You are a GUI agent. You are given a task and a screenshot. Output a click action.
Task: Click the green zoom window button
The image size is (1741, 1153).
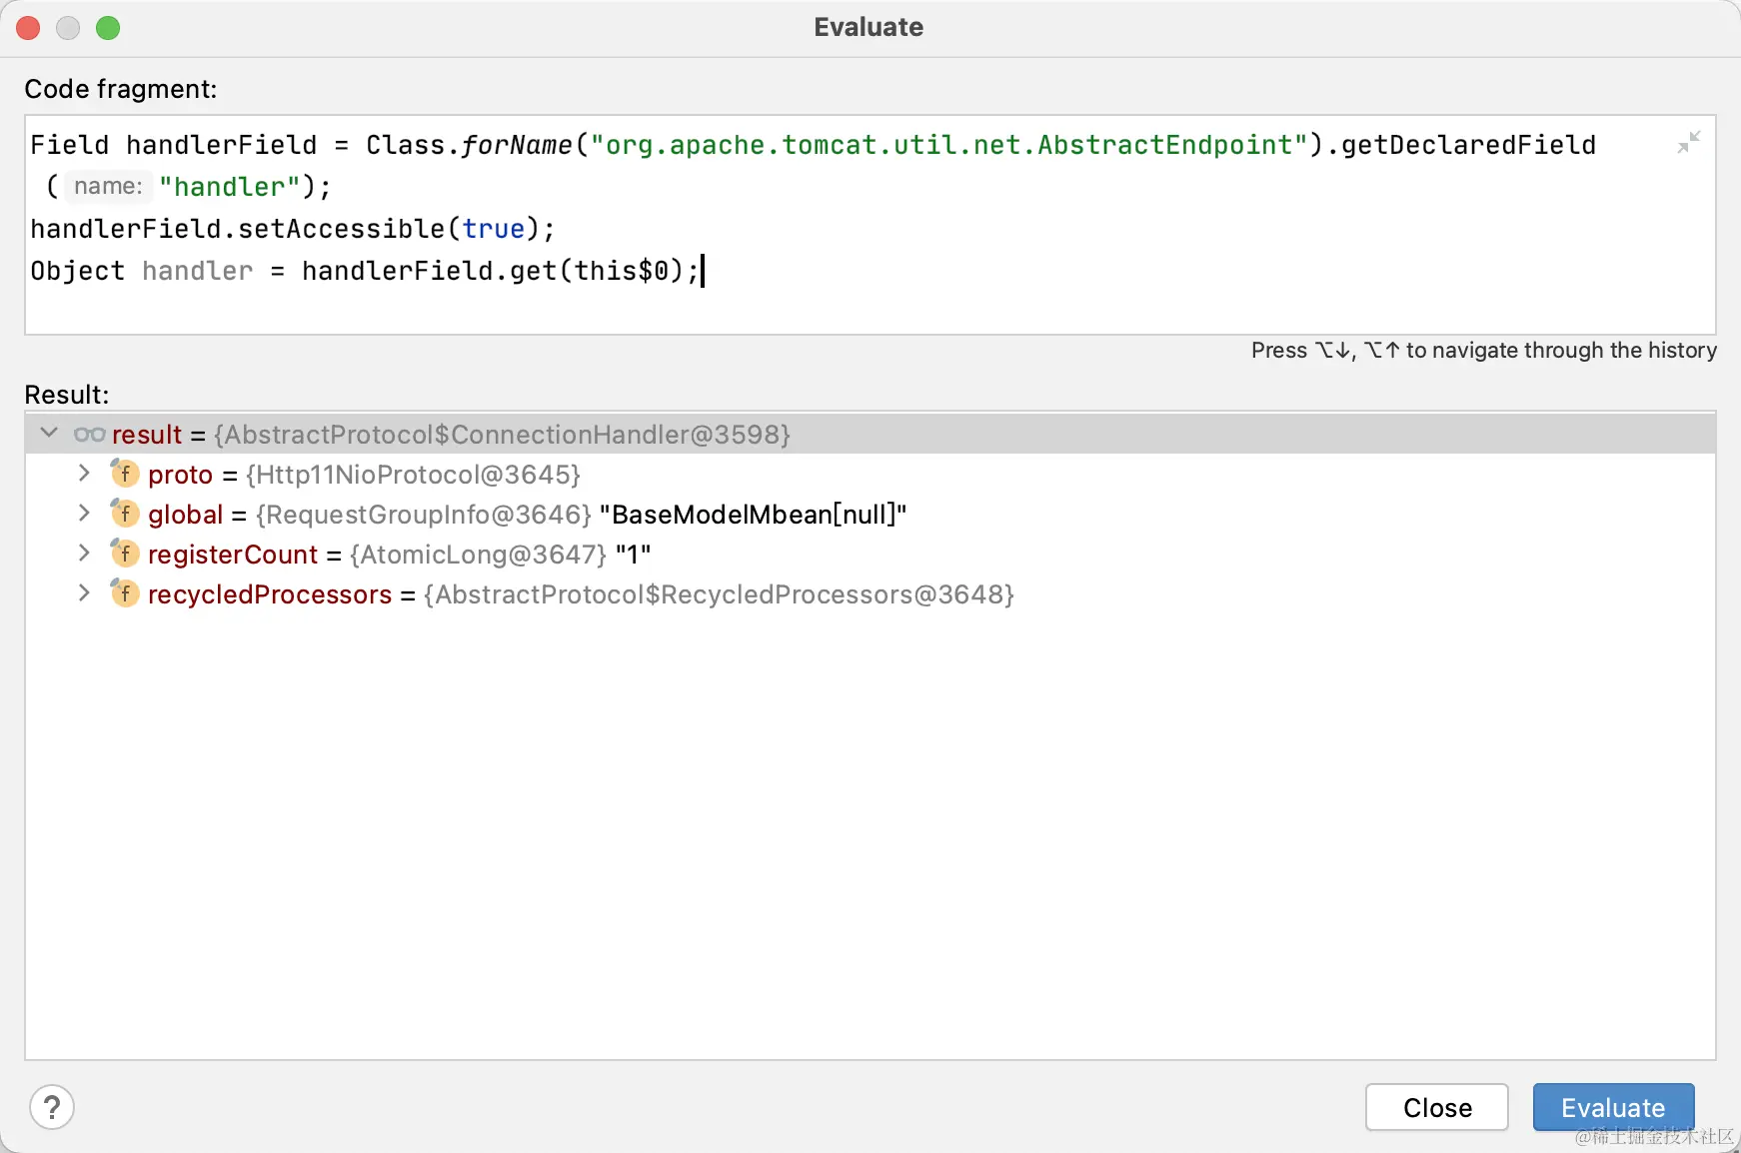click(x=108, y=28)
